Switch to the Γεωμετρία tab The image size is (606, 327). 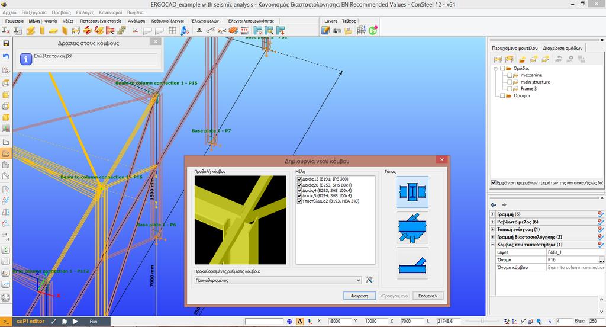(x=14, y=21)
